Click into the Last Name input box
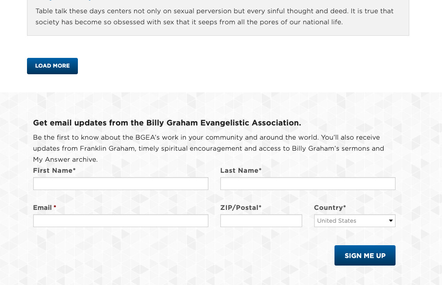 point(307,184)
